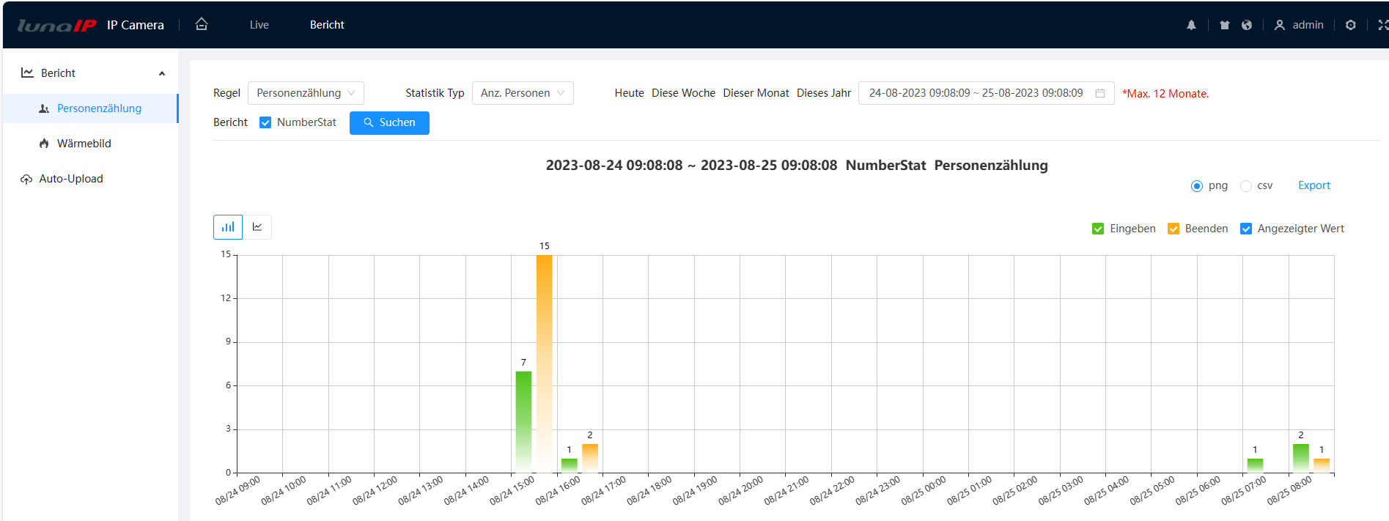Uncheck the NumberStat checkbox
Image resolution: width=1389 pixels, height=521 pixels.
tap(265, 122)
